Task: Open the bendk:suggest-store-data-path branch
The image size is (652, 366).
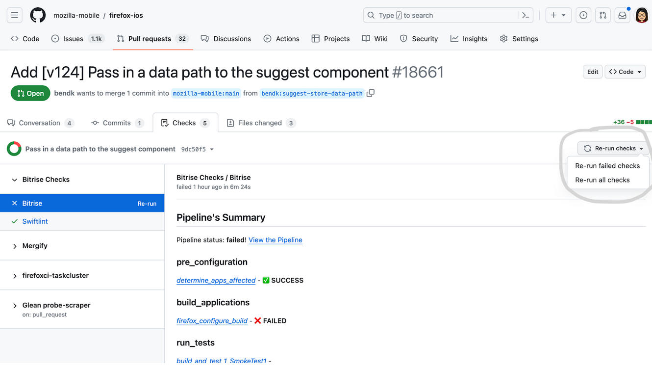Action: pyautogui.click(x=312, y=93)
